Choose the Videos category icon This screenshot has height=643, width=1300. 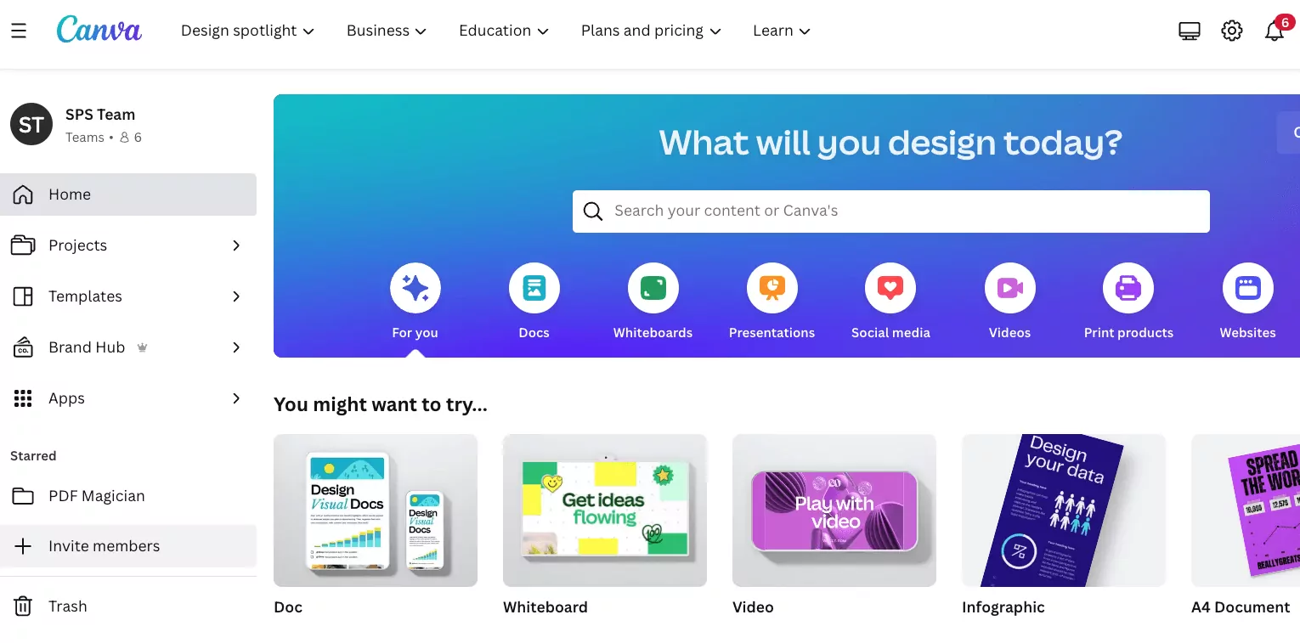pyautogui.click(x=1009, y=288)
